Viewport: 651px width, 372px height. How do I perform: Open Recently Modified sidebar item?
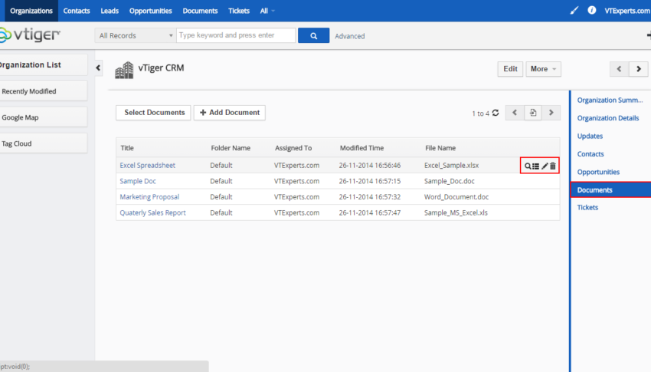(44, 91)
